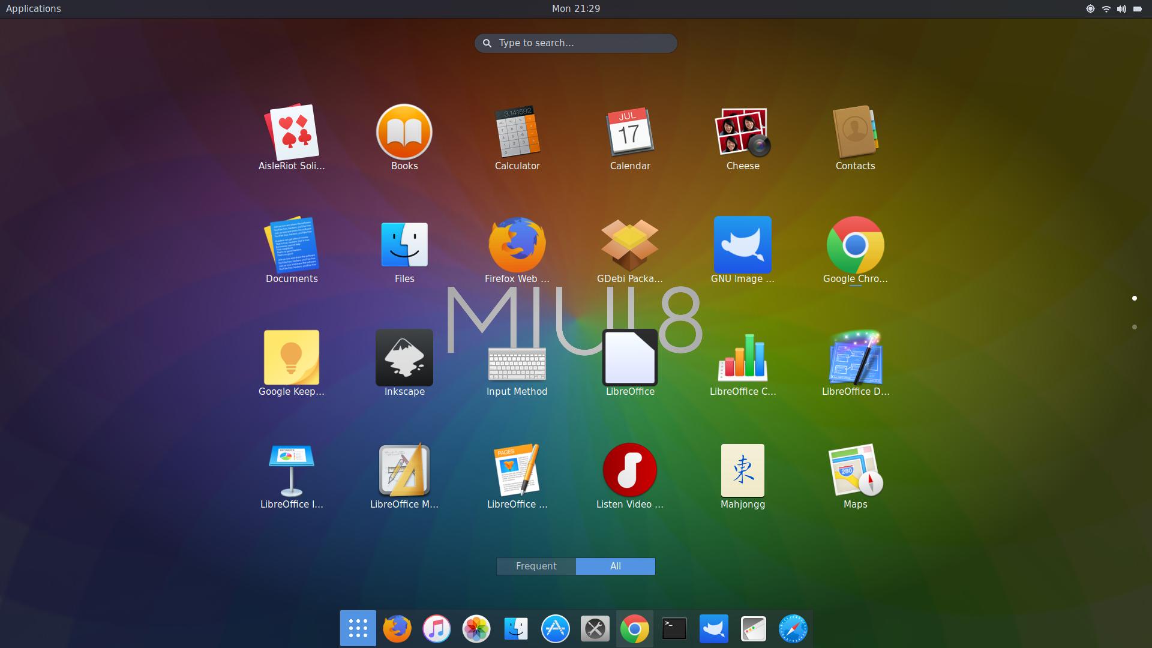Switch to the Frequent apps tab
The image size is (1152, 648).
click(x=536, y=566)
